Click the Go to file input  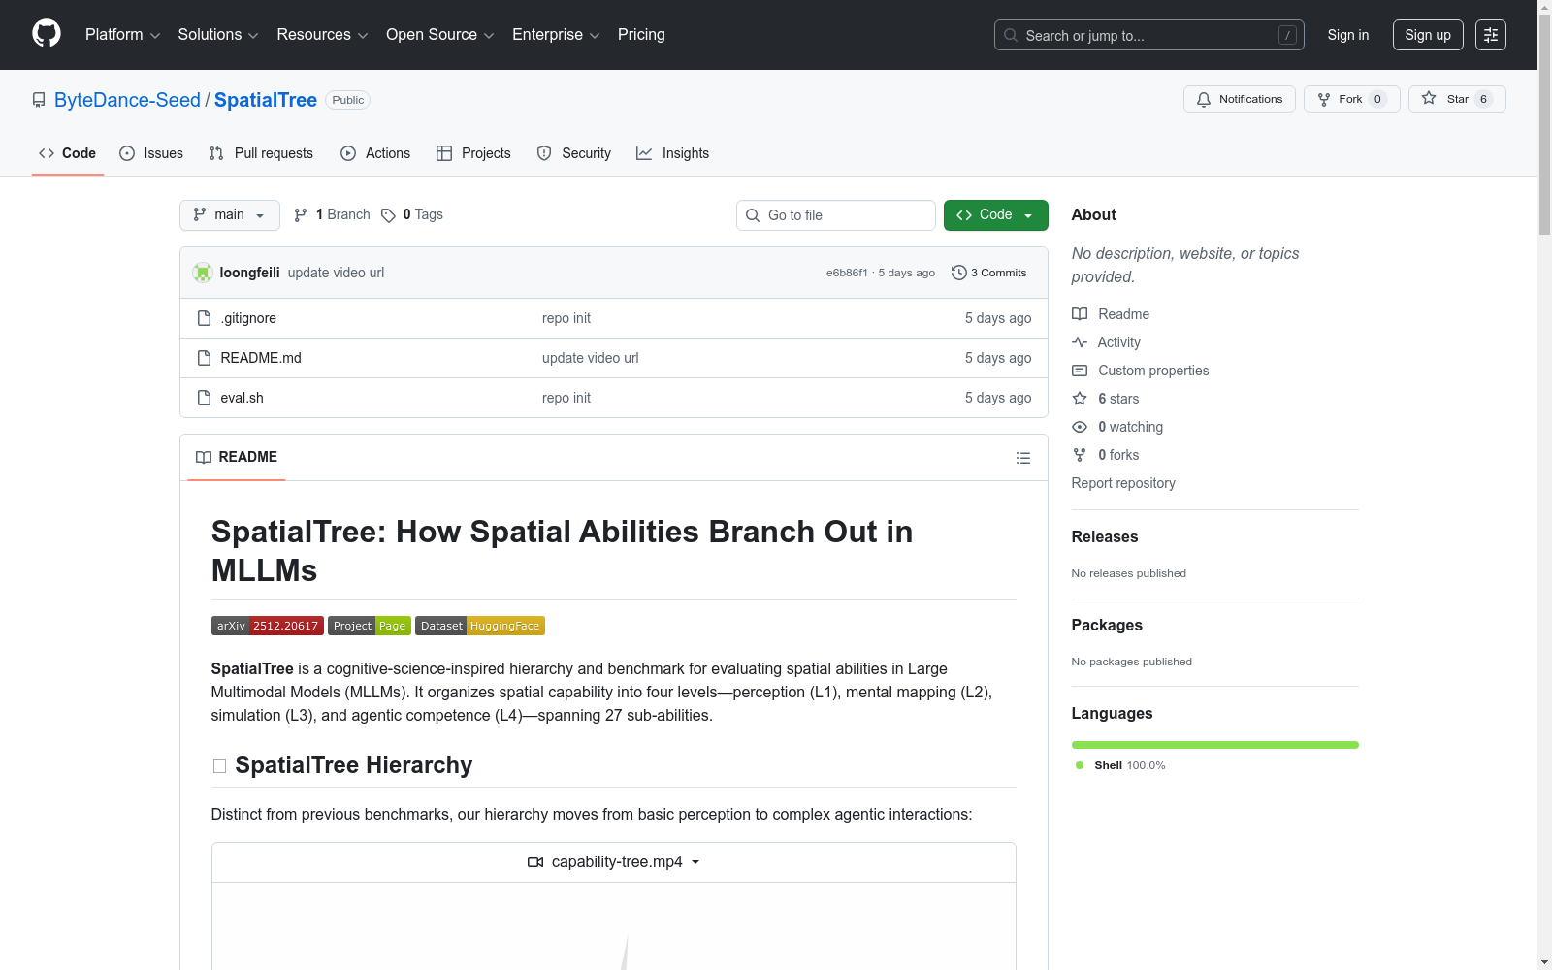click(836, 215)
